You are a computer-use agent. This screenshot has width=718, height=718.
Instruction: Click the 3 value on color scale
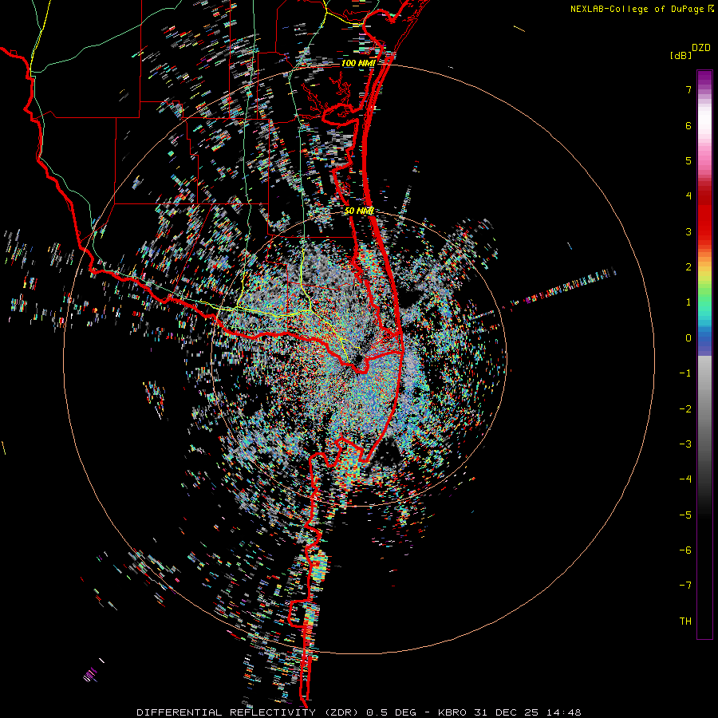point(688,231)
